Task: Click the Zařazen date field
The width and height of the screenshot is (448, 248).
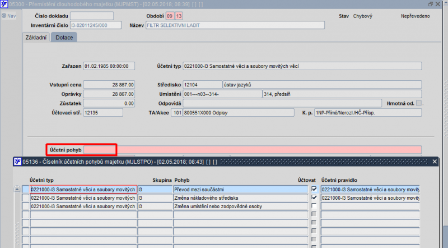Action: click(109, 66)
